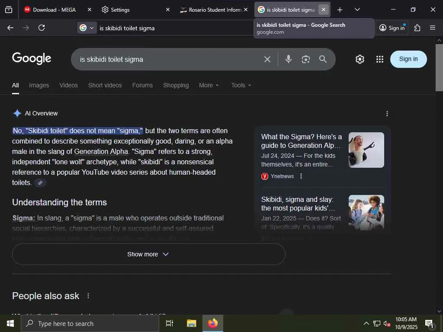Click the page vertical scrollbar thumb
443x332 pixels.
coord(439,67)
